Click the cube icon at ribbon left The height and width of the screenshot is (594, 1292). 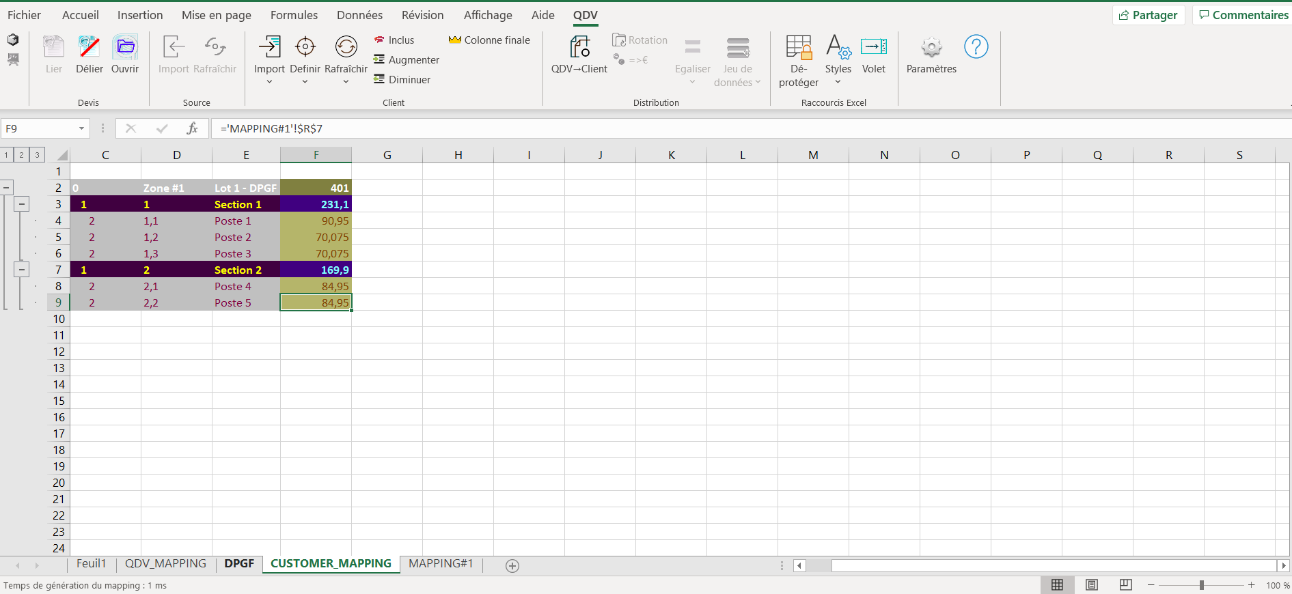[x=13, y=40]
